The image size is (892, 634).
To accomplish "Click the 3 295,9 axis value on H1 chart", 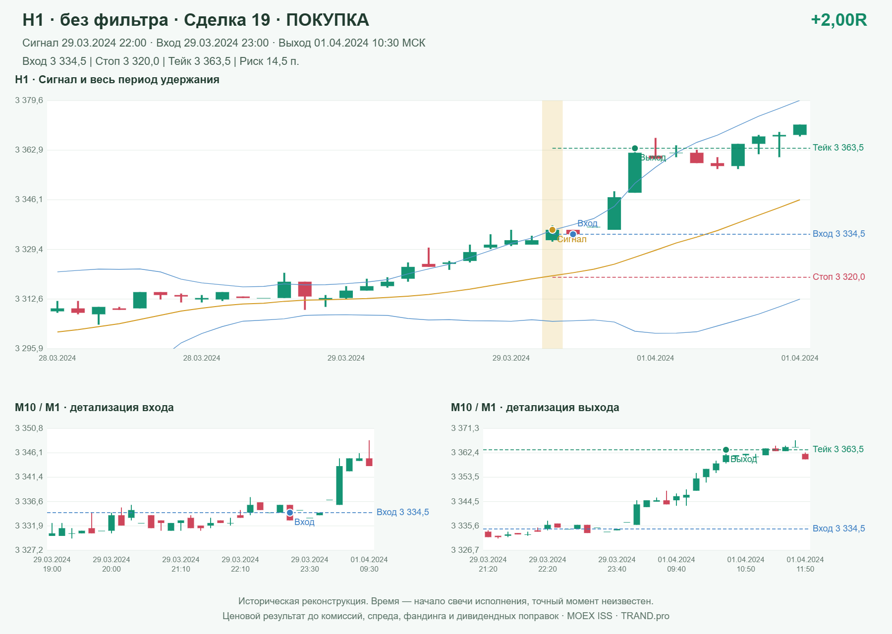I will click(x=29, y=348).
